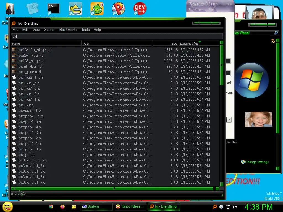This screenshot has width=283, height=212.
Task: Click file name libxinput1_3.a
Action: click(x=28, y=89)
